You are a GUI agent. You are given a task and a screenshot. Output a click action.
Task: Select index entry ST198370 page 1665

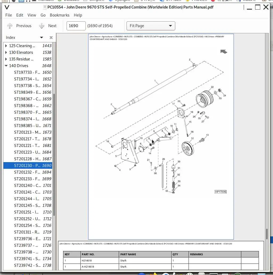28,112
